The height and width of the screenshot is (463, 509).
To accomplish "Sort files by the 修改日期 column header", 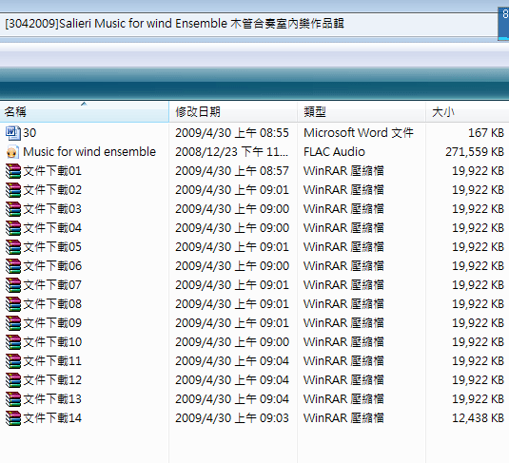I will coord(233,112).
